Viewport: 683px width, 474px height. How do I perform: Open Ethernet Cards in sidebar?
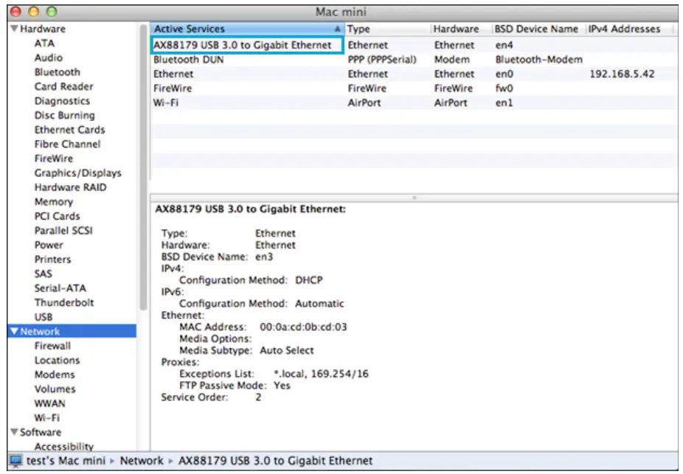click(x=69, y=129)
